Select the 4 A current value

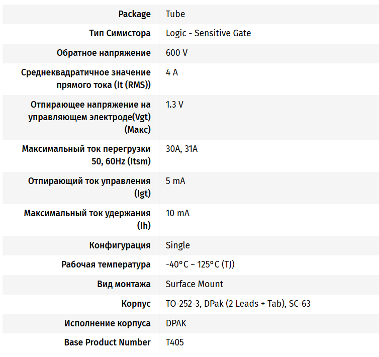pyautogui.click(x=172, y=72)
